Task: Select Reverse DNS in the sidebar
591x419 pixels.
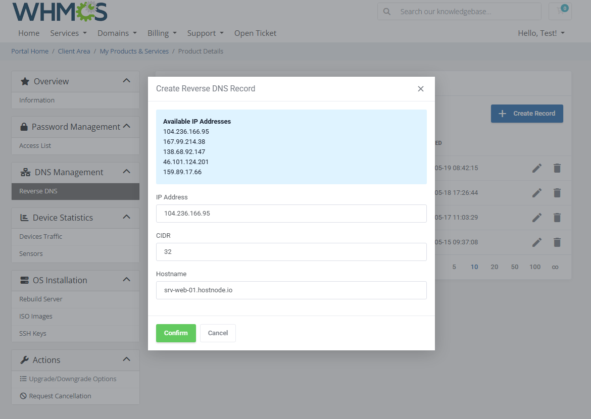Action: pos(75,191)
